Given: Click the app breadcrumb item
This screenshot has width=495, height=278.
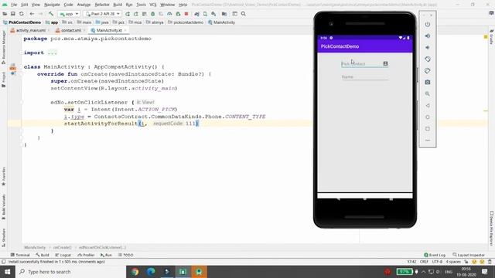Looking at the screenshot, I should pos(52,22).
